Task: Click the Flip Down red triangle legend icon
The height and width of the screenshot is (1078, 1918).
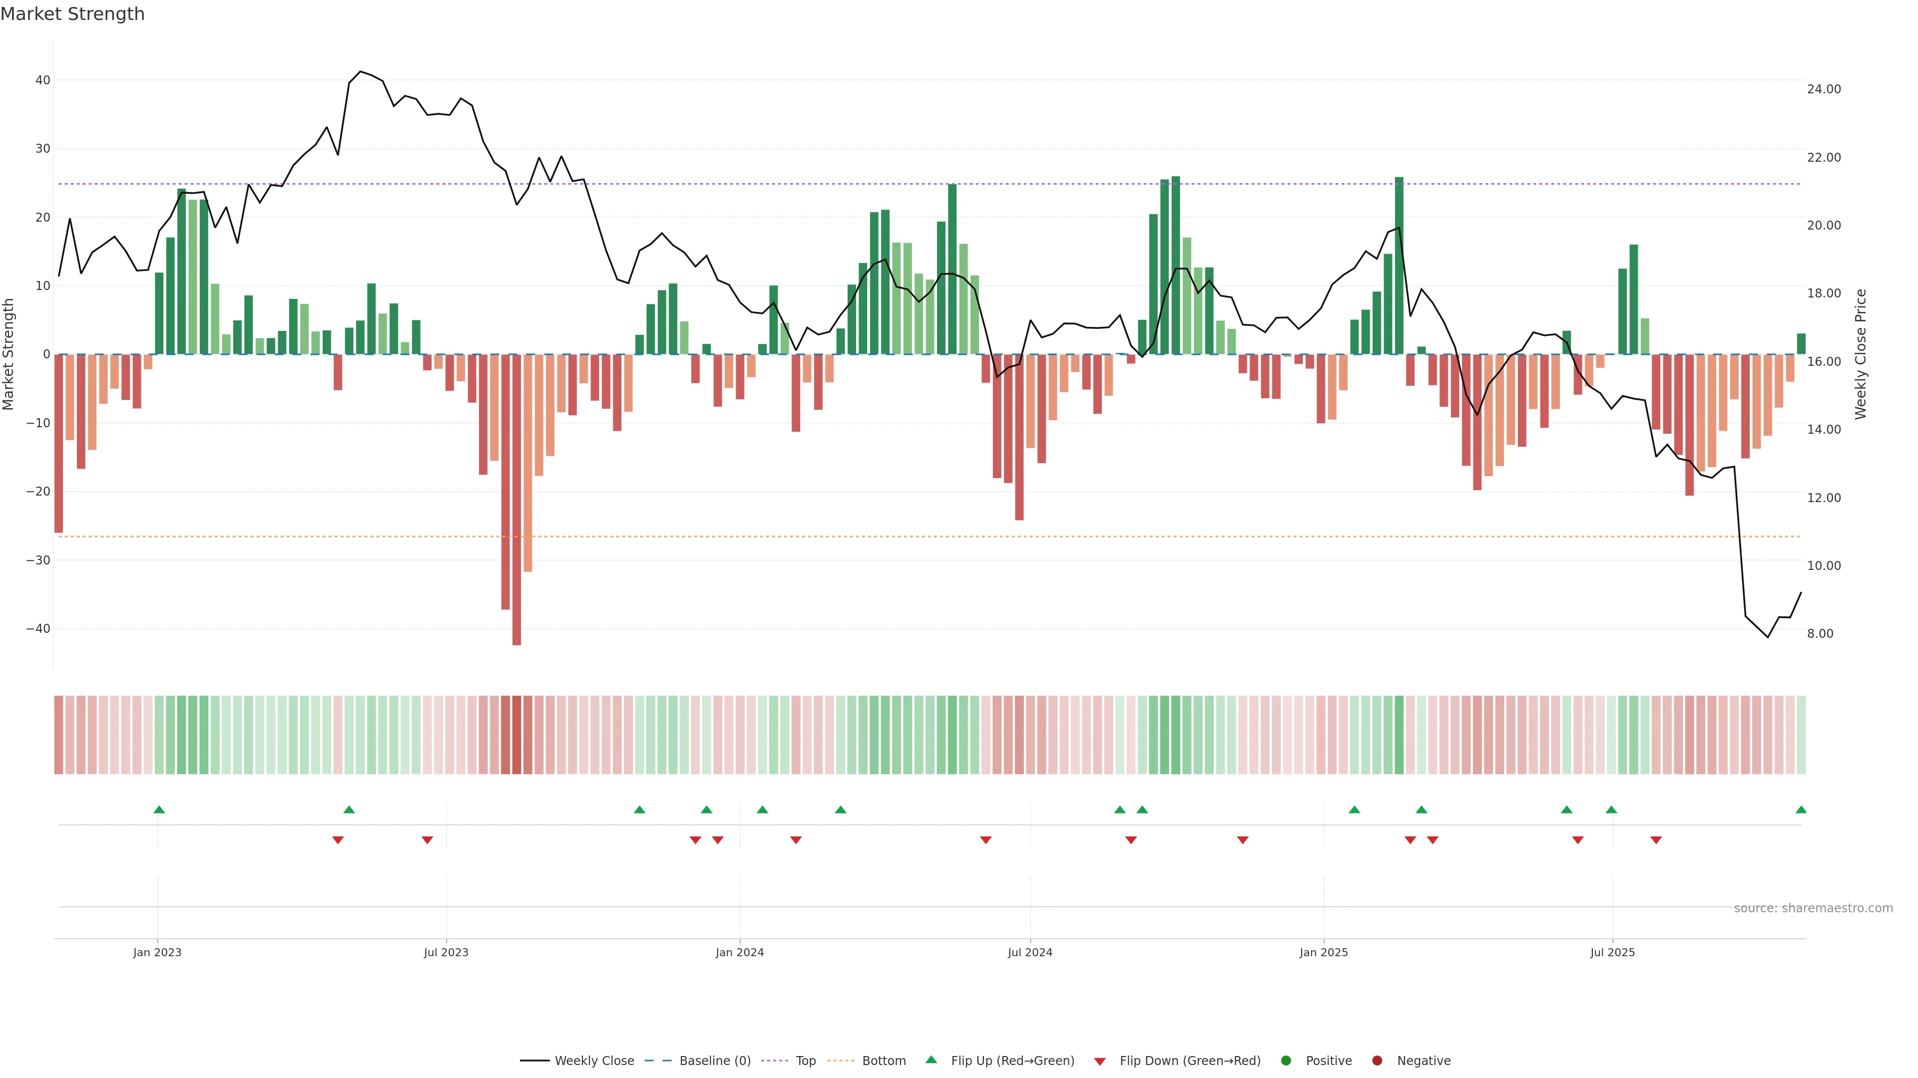Action: [x=1100, y=1061]
